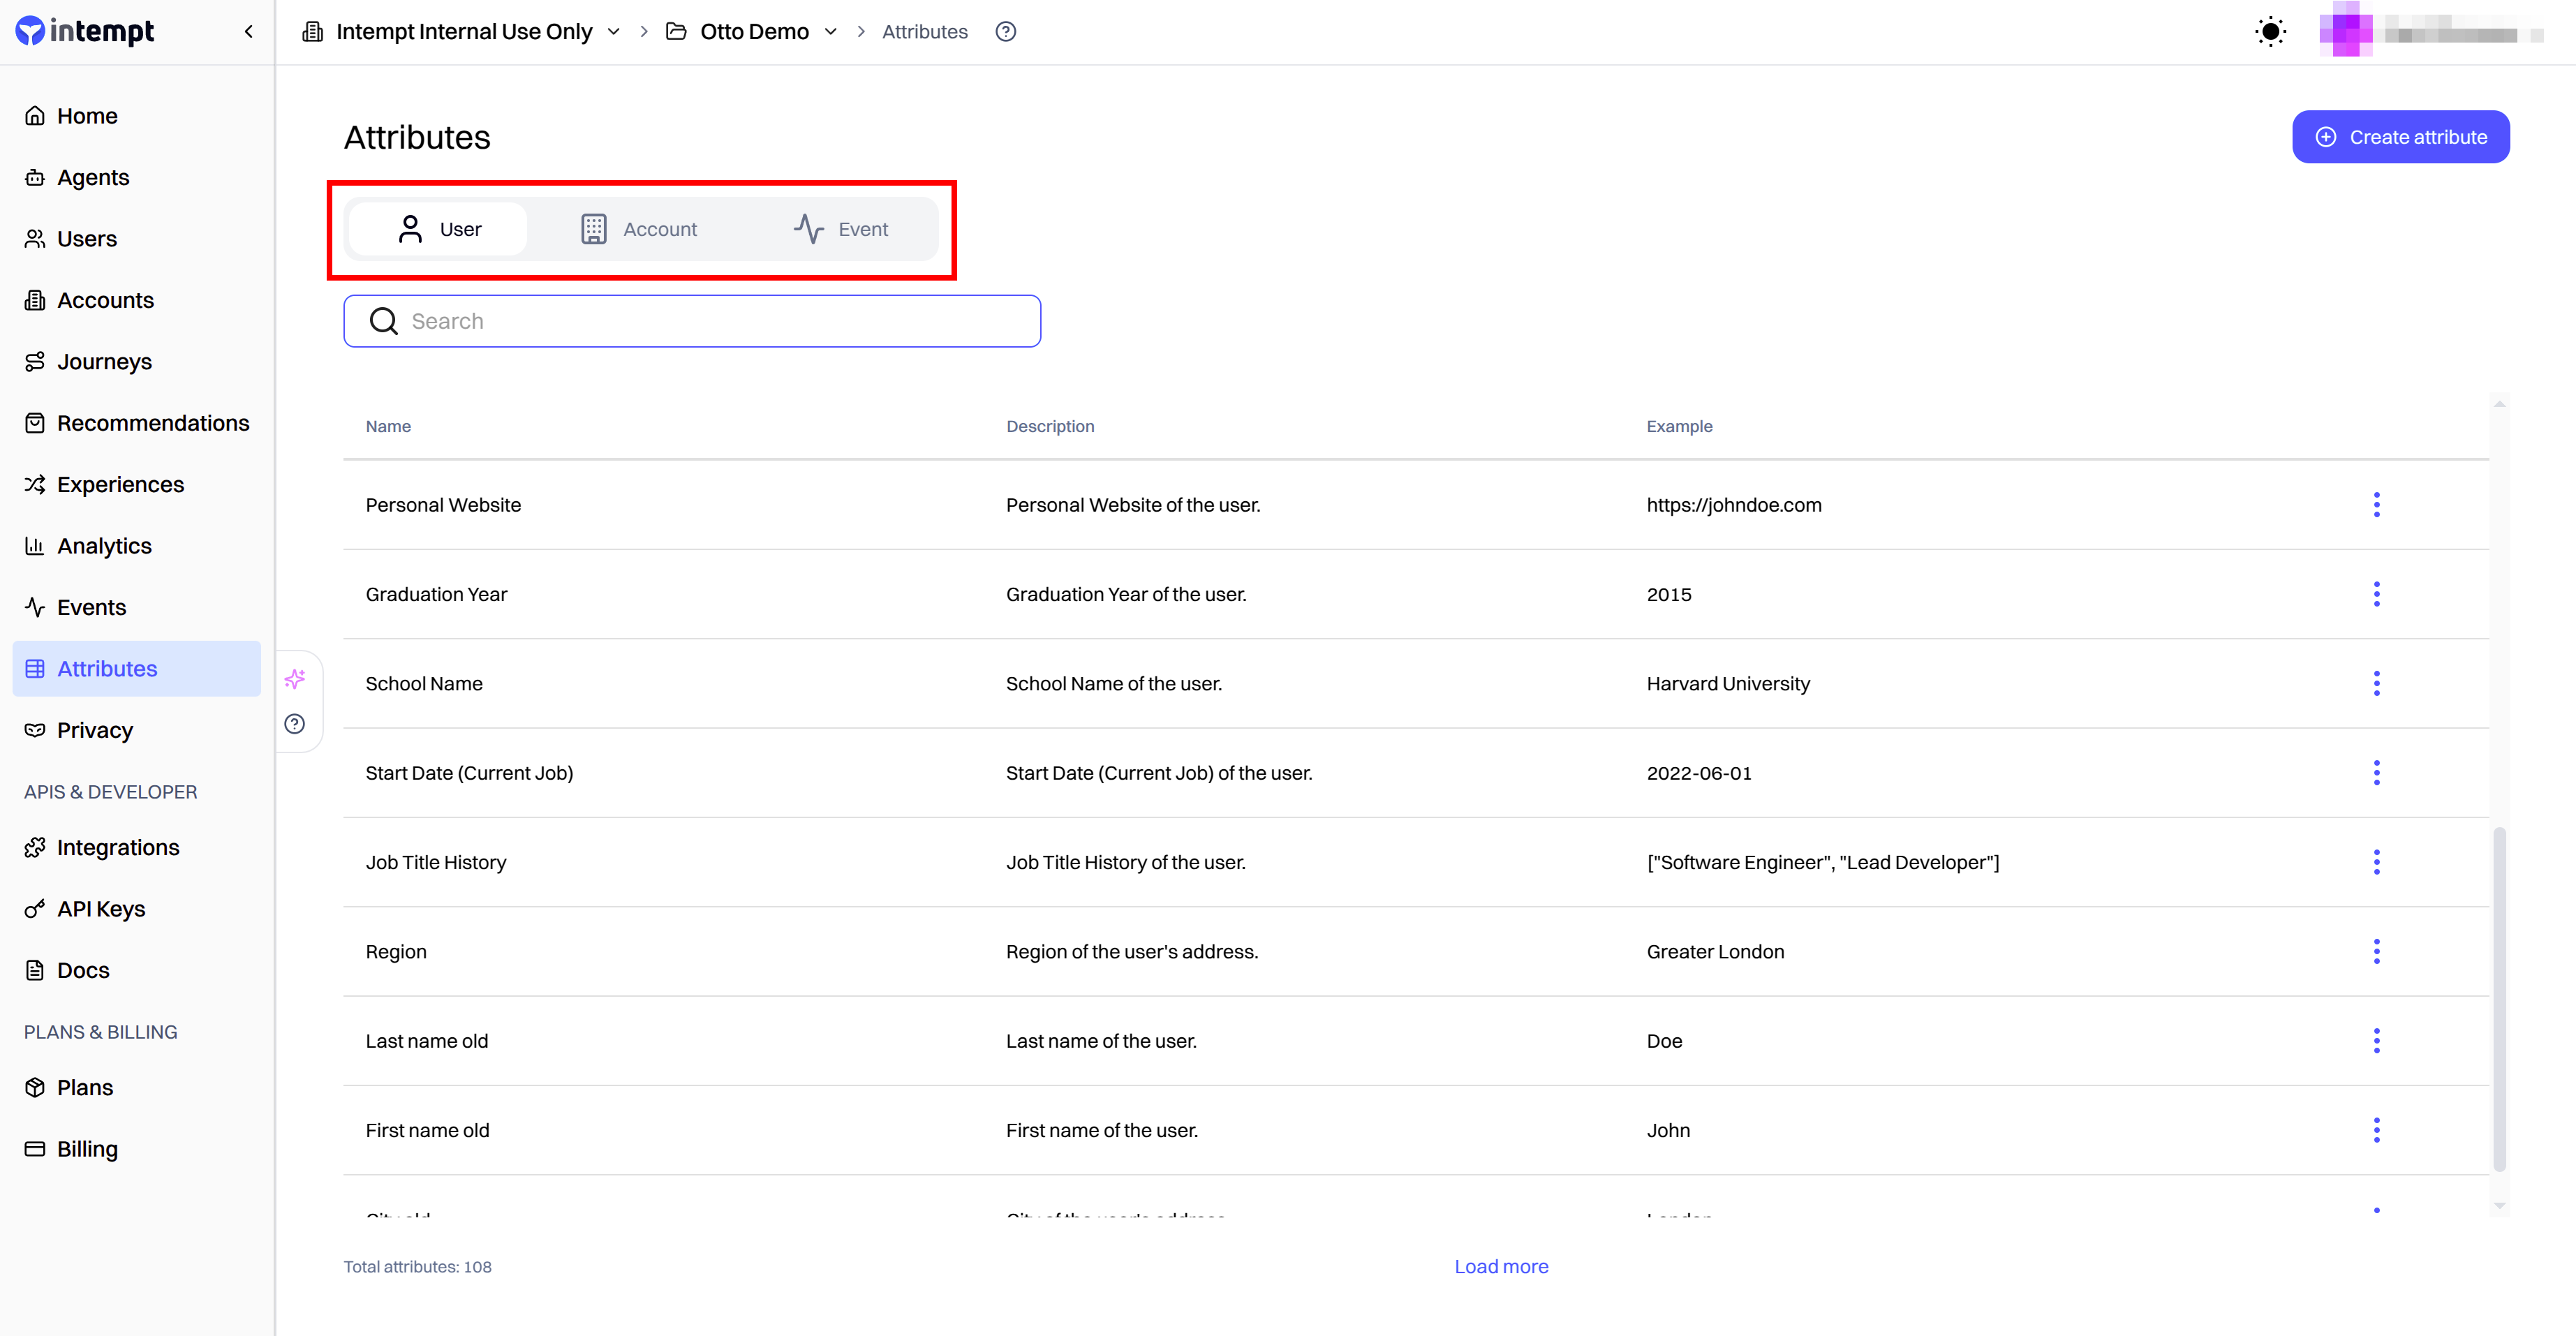Open options menu for First name old
The image size is (2576, 1336).
pos(2377,1130)
